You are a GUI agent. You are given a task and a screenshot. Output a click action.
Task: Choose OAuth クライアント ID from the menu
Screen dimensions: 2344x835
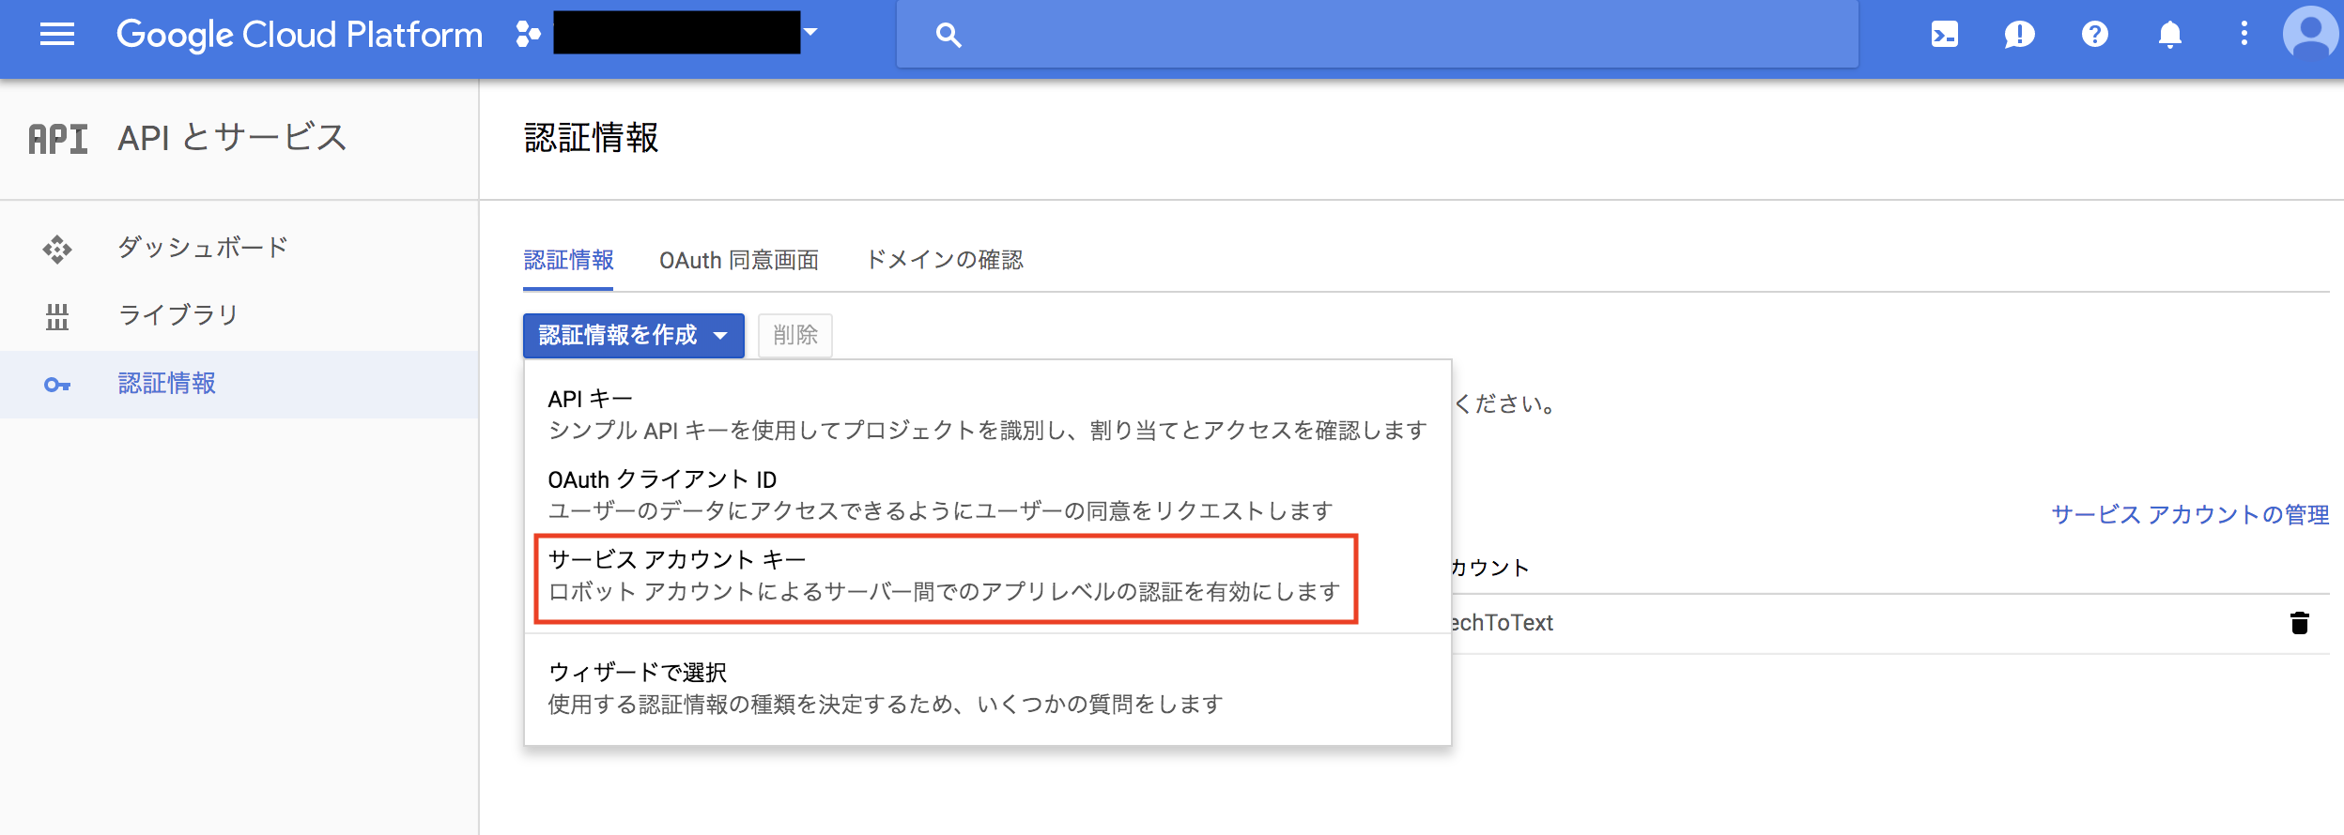988,494
